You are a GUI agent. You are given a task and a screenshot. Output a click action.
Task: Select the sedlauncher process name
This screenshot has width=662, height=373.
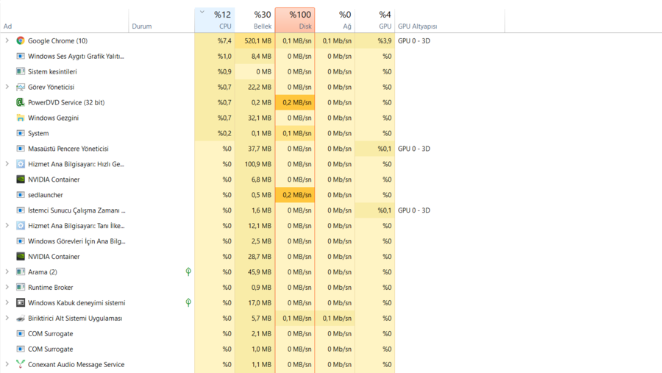click(46, 195)
